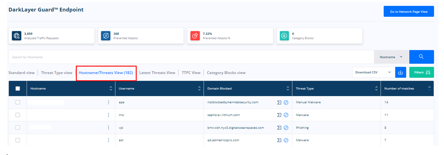Switch to the Category Blocks view tab
444x155 pixels.
pyautogui.click(x=226, y=73)
